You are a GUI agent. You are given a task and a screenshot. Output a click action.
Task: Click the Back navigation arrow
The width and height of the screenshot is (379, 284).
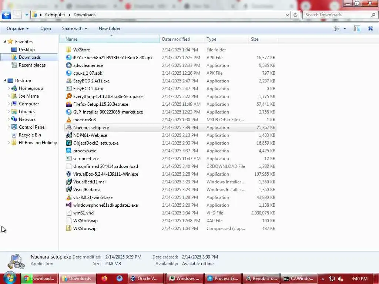6,15
